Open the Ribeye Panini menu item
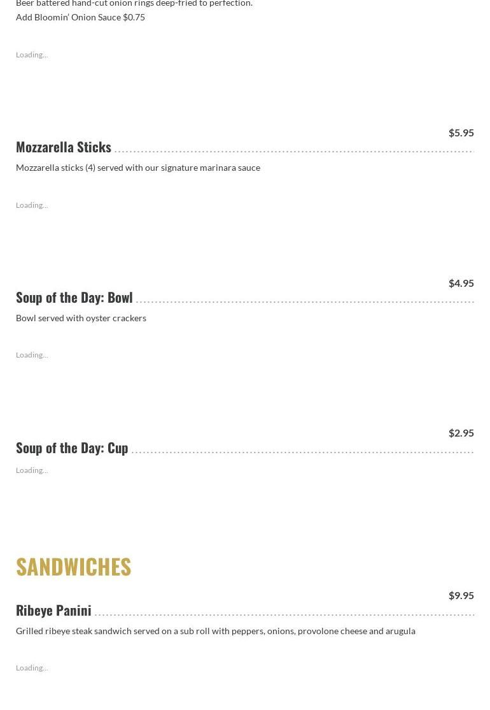Screen dimensions: 490x710 pos(53,611)
